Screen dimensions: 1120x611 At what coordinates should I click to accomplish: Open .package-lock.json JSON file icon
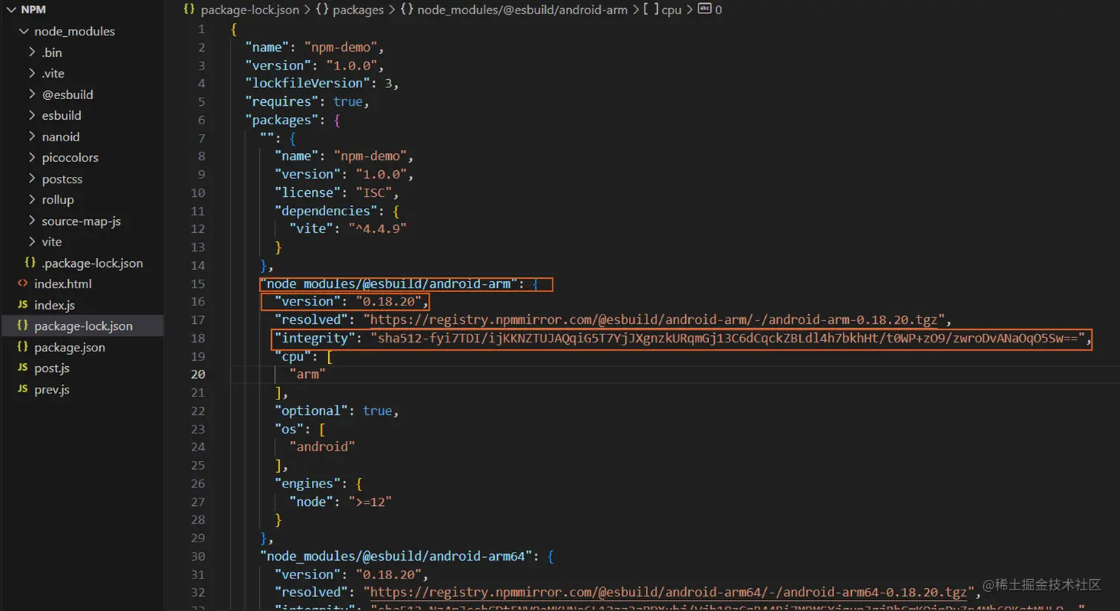point(30,263)
